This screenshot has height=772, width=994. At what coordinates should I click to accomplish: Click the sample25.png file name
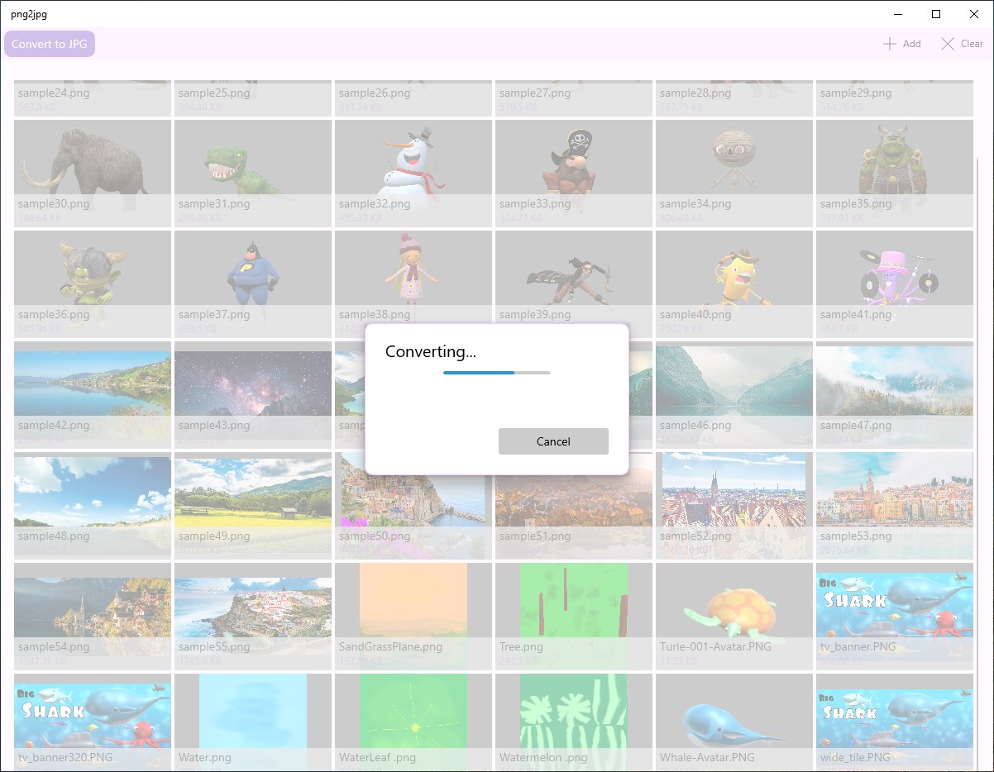coord(214,93)
